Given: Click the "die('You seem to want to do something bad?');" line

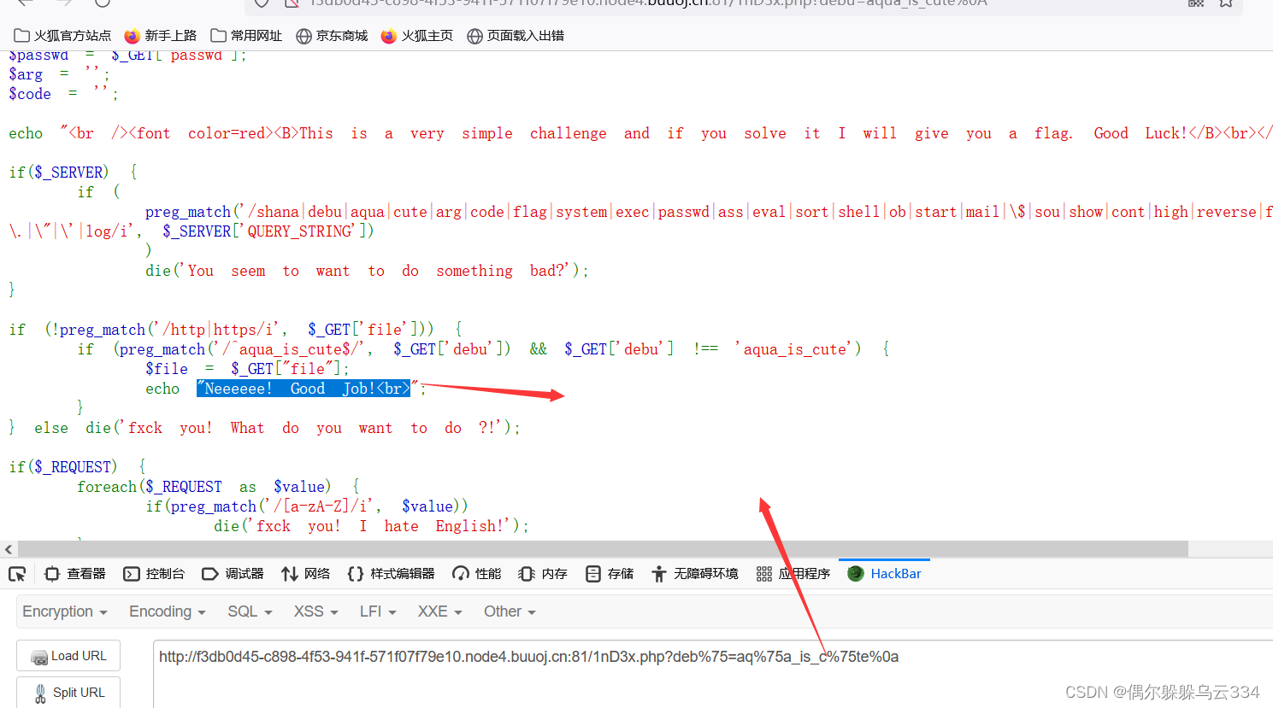Looking at the screenshot, I should coord(367,271).
